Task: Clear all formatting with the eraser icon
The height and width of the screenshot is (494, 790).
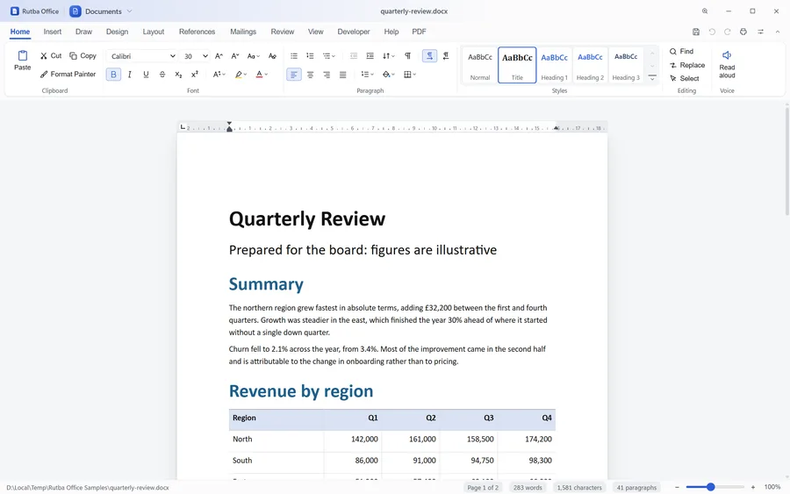Action: (x=272, y=56)
